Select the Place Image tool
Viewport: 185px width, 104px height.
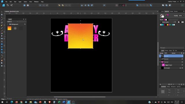(x=2, y=39)
